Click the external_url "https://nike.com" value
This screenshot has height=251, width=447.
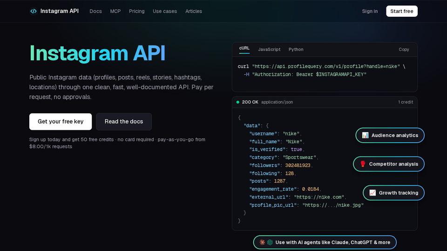coord(319,197)
